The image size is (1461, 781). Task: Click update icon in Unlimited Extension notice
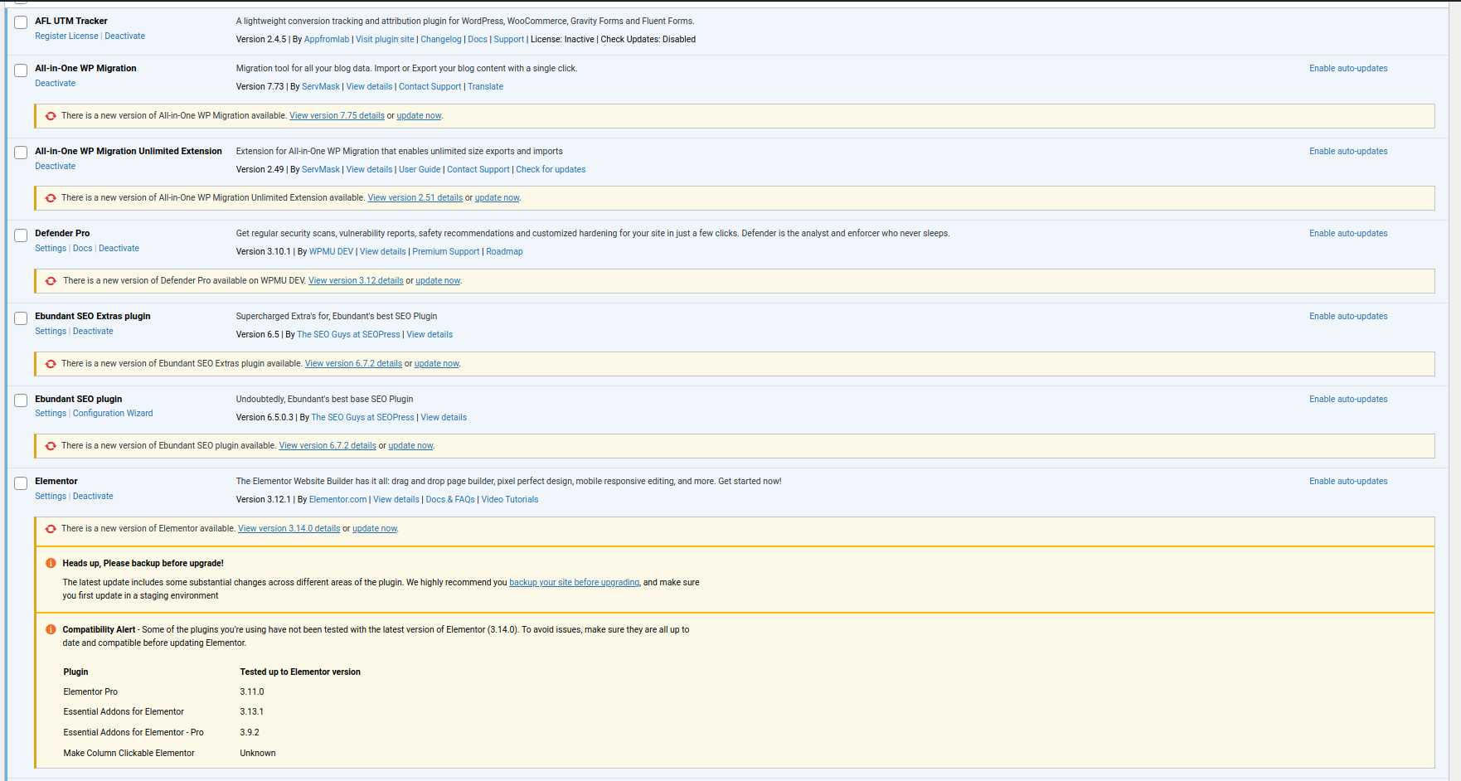click(x=51, y=198)
